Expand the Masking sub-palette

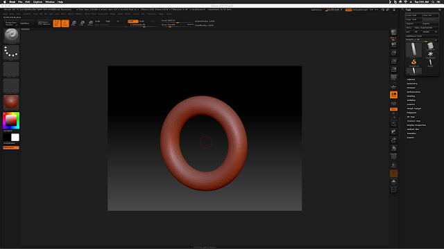(x=411, y=96)
